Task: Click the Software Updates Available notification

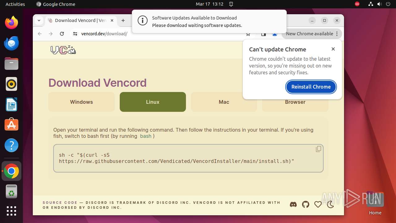Action: pyautogui.click(x=209, y=21)
